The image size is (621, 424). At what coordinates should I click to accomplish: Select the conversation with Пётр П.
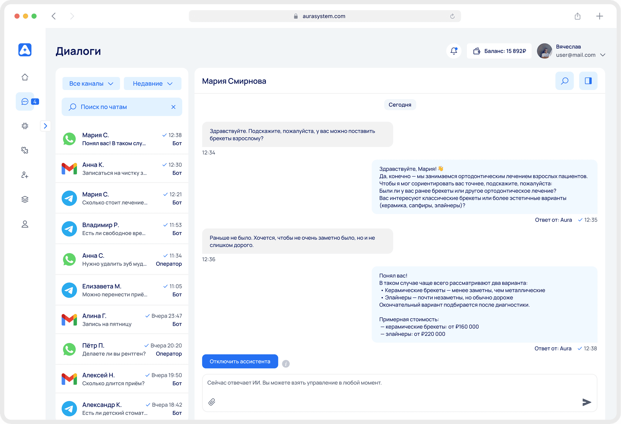pyautogui.click(x=121, y=349)
